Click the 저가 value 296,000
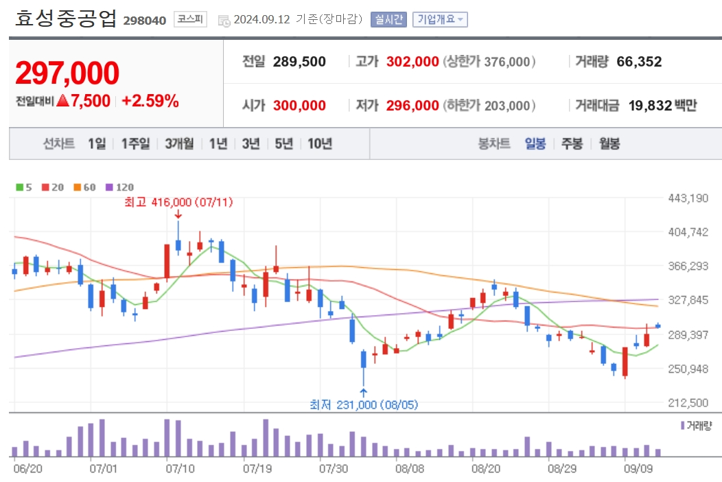Image resolution: width=722 pixels, height=482 pixels. pyautogui.click(x=412, y=106)
